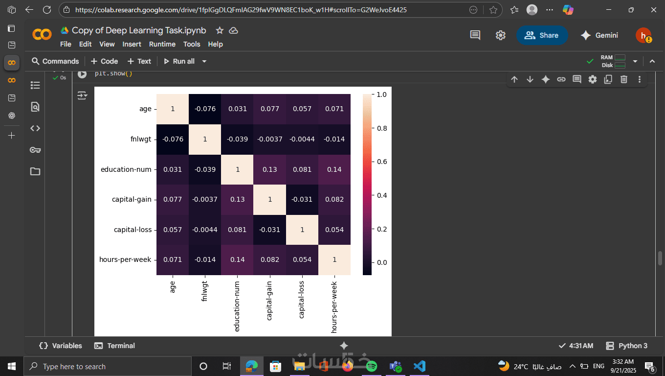Click the Windows taskbar search box

pyautogui.click(x=107, y=366)
